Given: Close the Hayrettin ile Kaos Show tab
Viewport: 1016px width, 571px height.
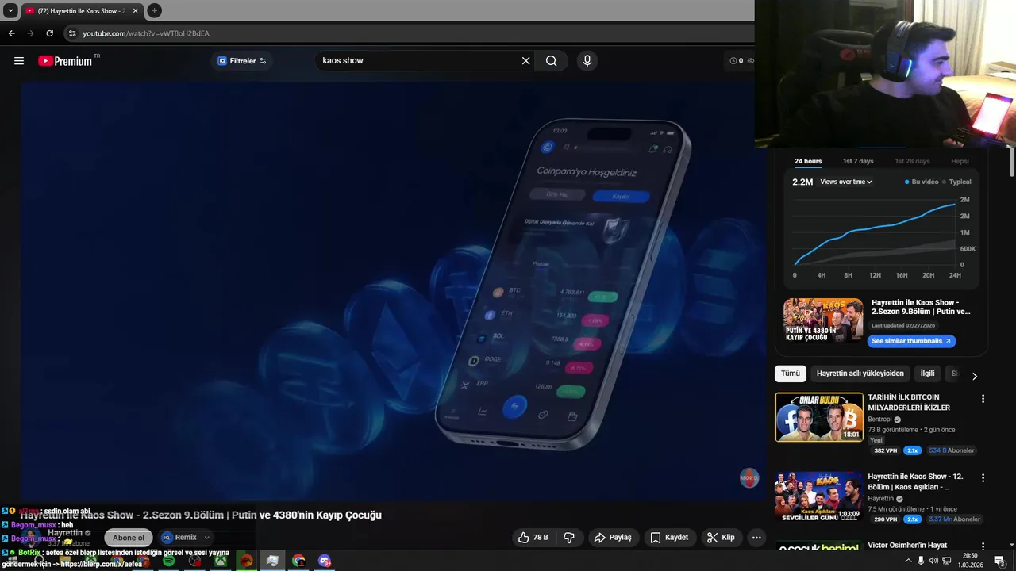Looking at the screenshot, I should pyautogui.click(x=135, y=11).
